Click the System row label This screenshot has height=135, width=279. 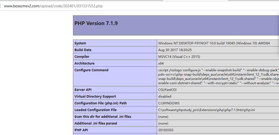click(80, 43)
